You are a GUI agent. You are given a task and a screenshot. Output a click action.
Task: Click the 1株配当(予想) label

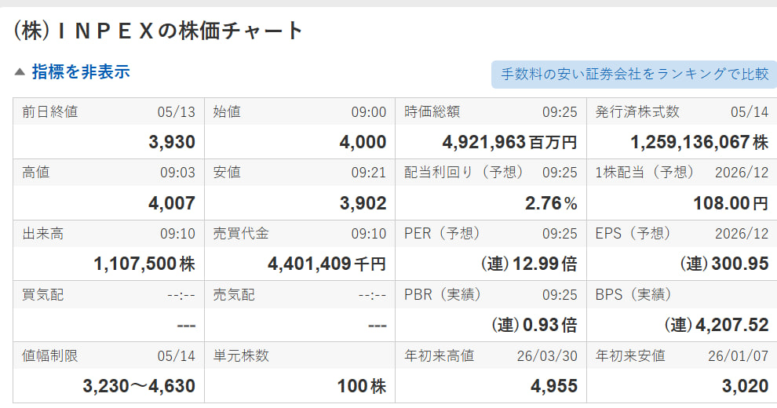(x=644, y=173)
